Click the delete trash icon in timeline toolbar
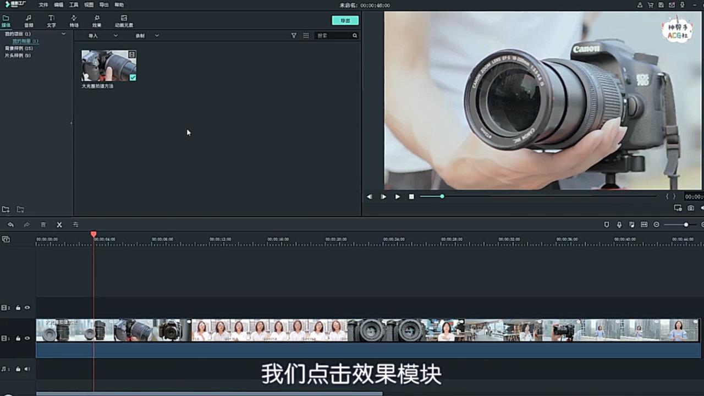 pos(43,225)
